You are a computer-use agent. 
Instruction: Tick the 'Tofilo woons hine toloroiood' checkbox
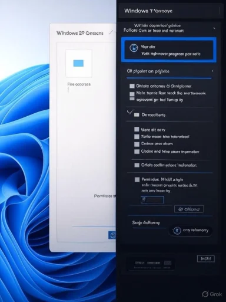(x=137, y=137)
